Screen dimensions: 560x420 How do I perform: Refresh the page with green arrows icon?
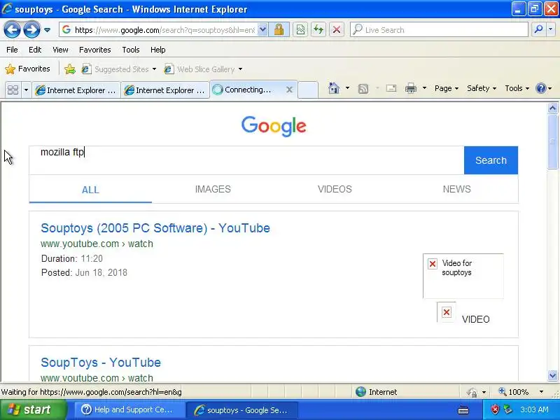tap(318, 29)
